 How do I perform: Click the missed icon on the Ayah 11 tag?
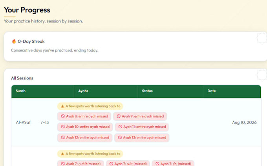[120, 127]
